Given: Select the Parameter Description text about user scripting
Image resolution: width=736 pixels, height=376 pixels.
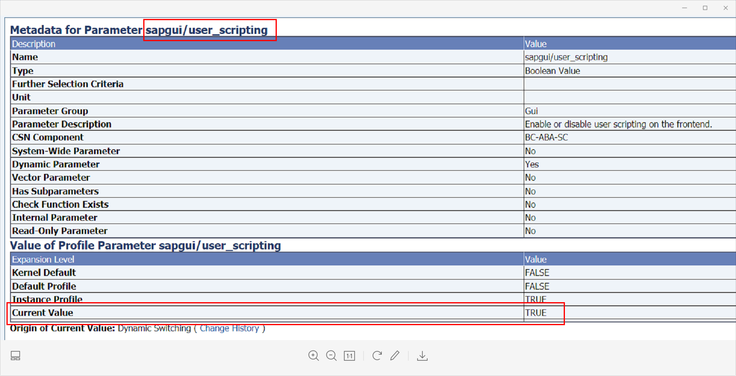Looking at the screenshot, I should tap(618, 124).
